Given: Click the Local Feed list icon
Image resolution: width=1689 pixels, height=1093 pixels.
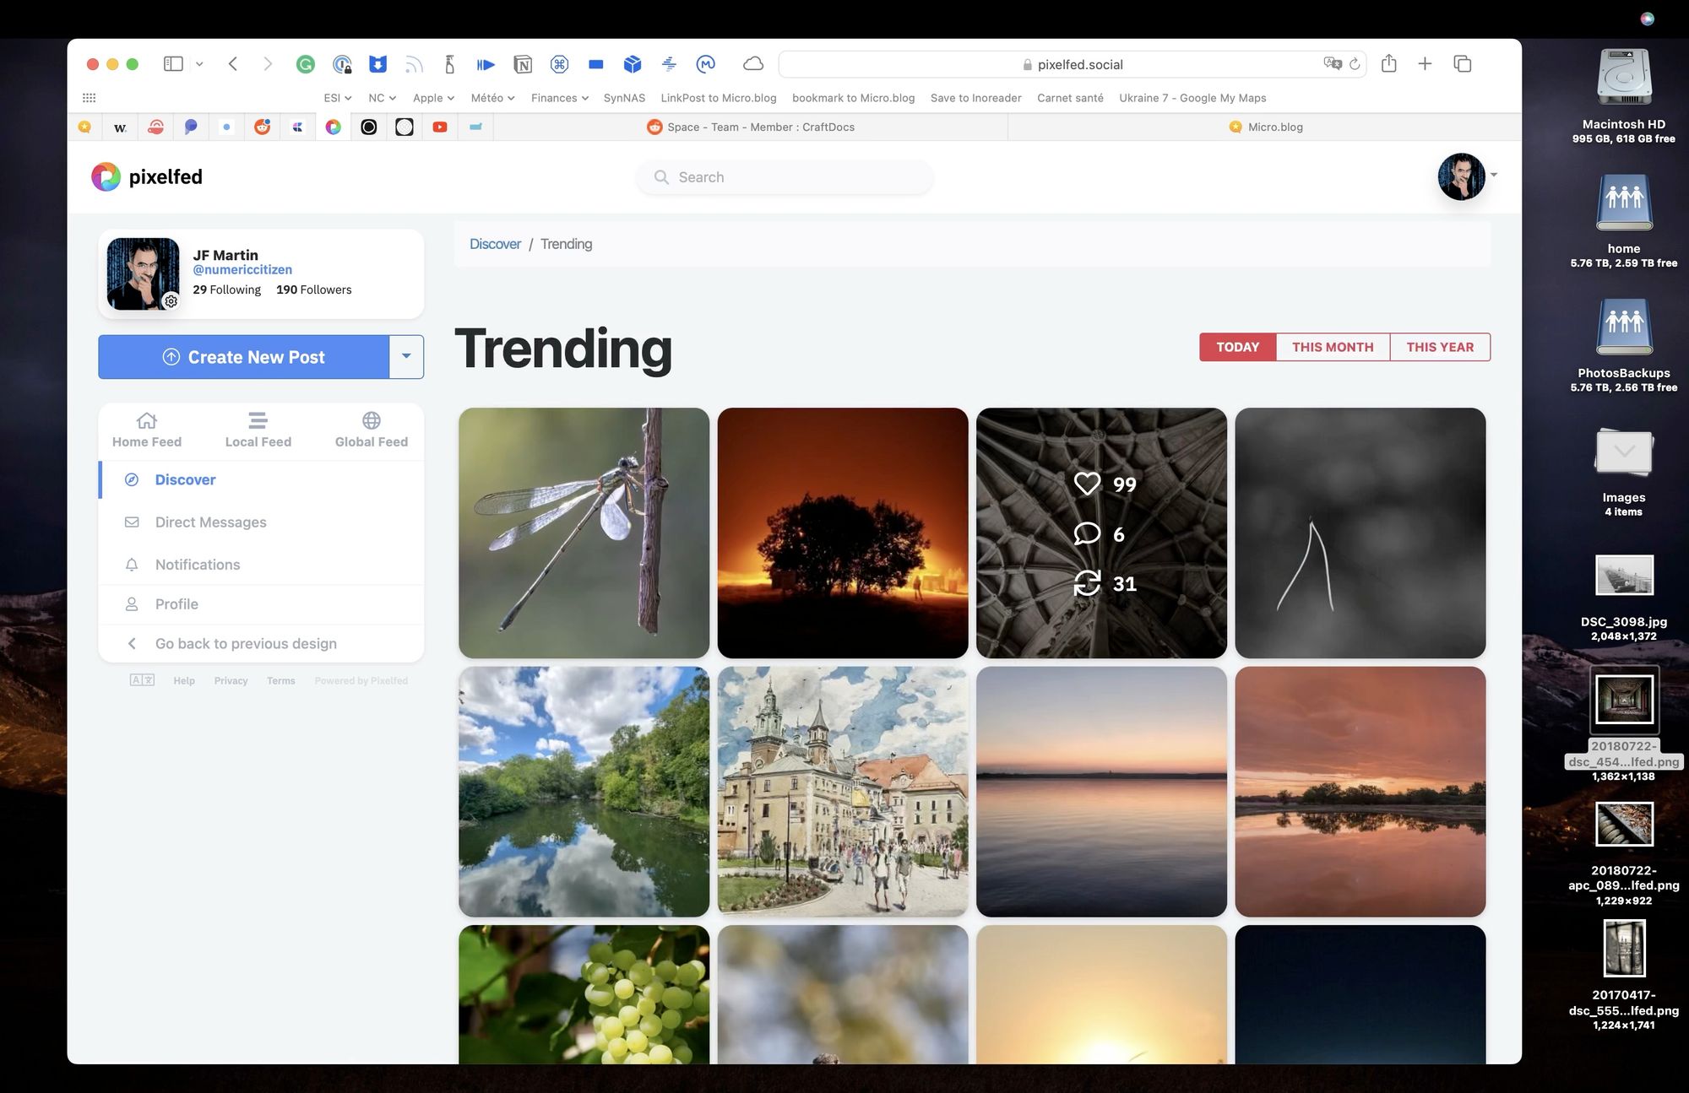Looking at the screenshot, I should pyautogui.click(x=258, y=420).
